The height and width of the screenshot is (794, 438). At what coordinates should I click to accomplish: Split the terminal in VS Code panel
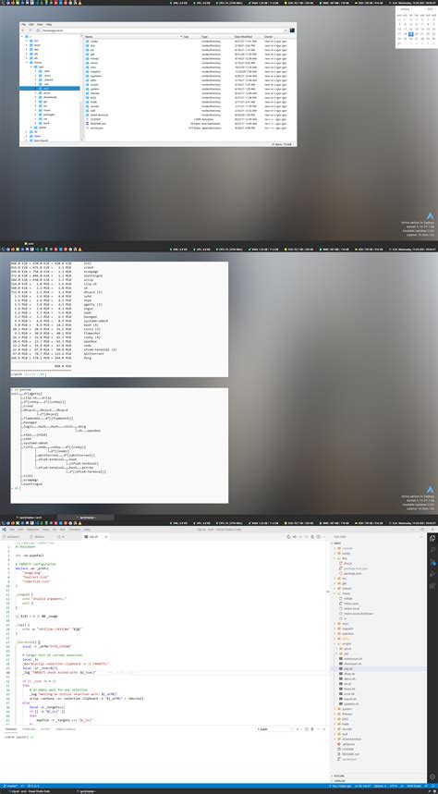(307, 729)
